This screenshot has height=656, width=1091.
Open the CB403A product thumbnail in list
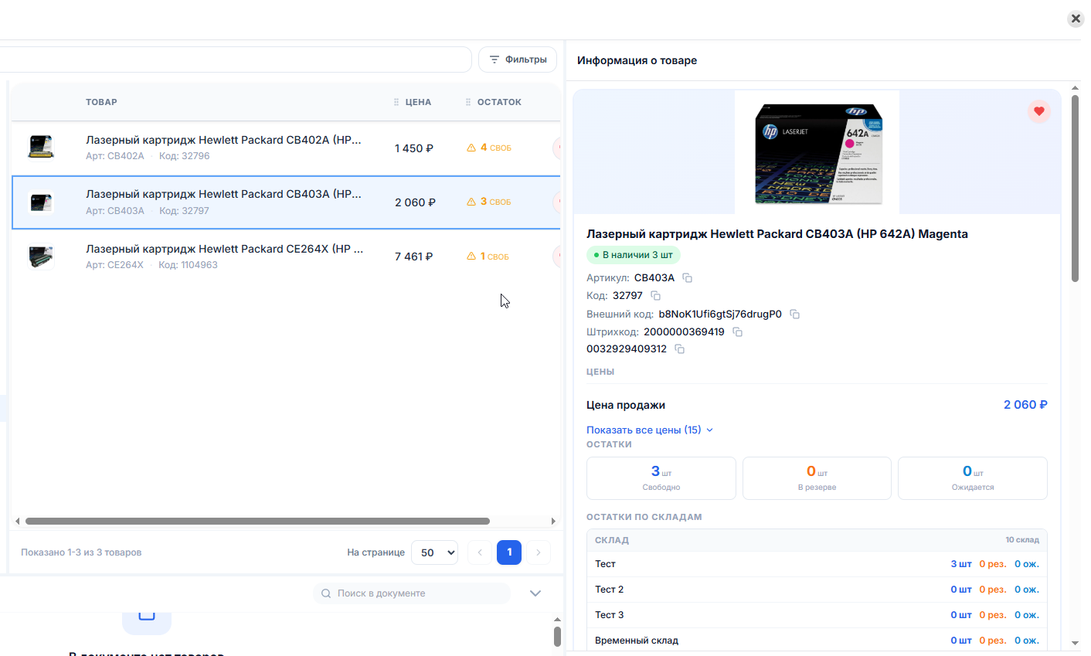point(41,202)
